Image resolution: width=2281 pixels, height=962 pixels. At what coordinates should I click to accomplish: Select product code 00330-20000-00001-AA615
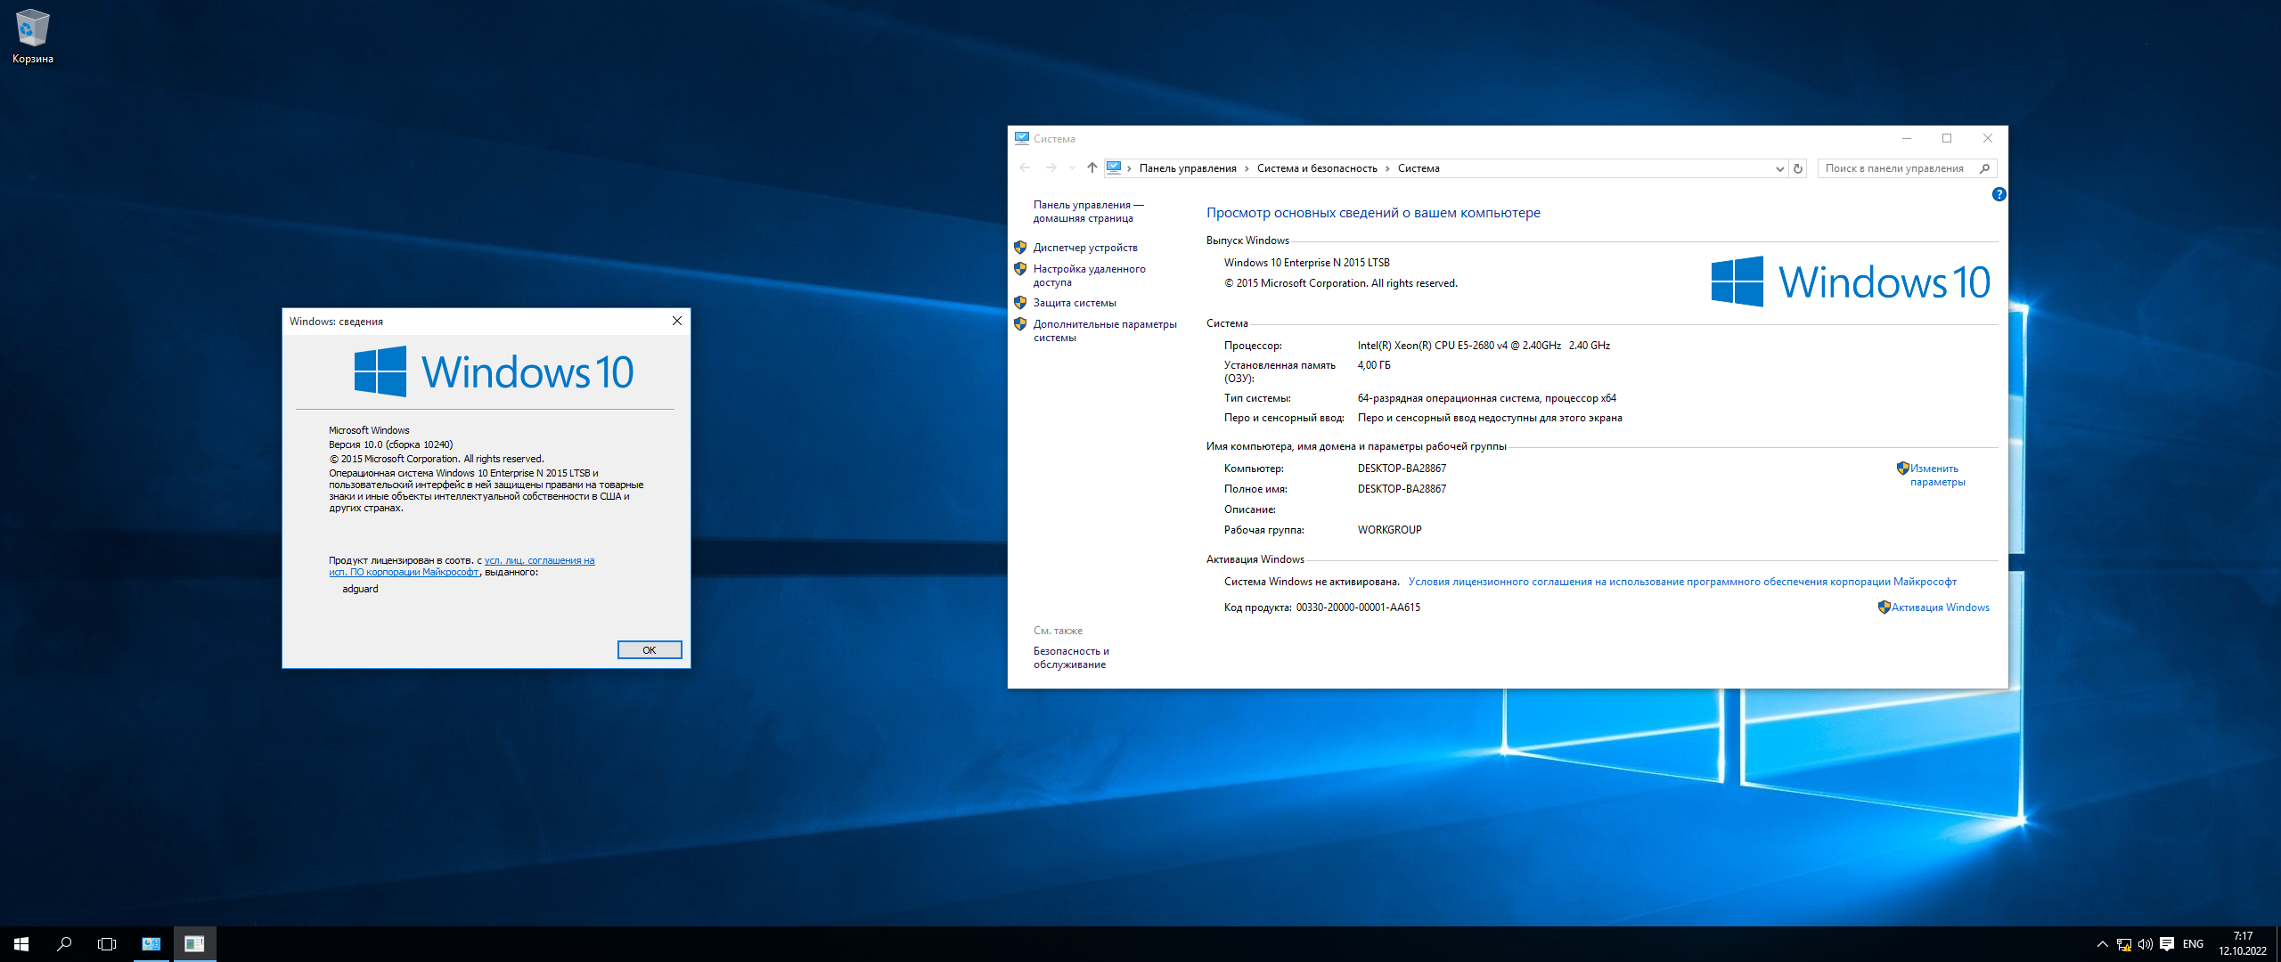point(1358,607)
